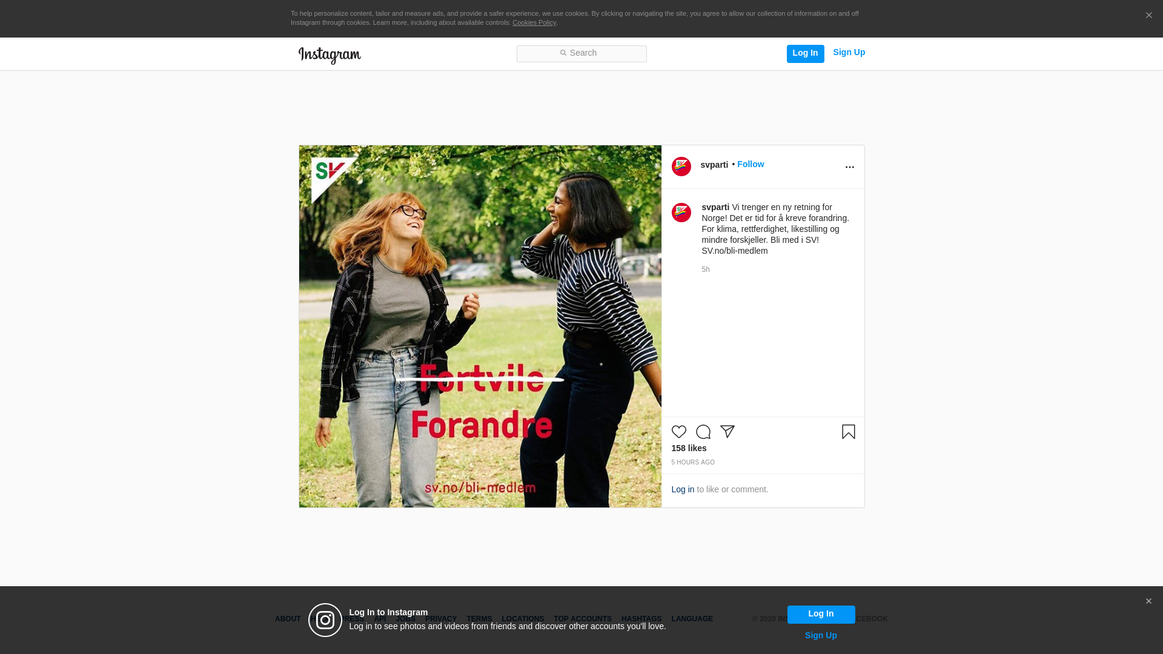
Task: Click the Log In button in header
Action: tap(805, 53)
